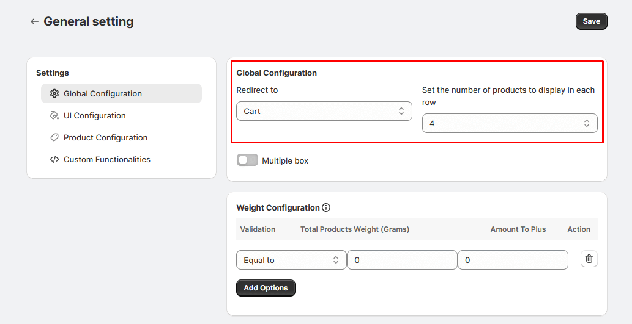Click into the Amount To Plus field
The image size is (632, 324).
[513, 260]
